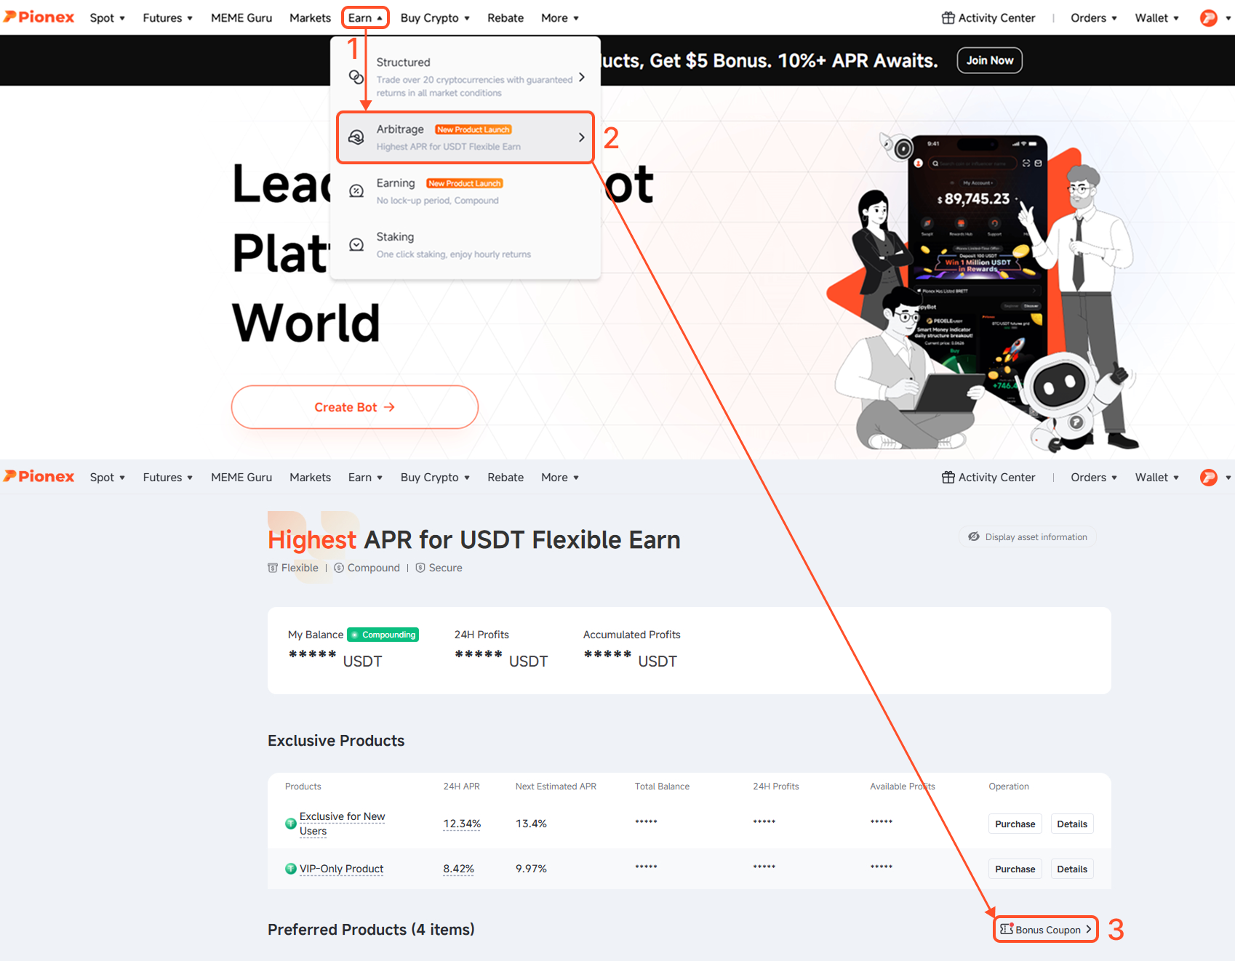1235x961 pixels.
Task: Select Arbitrage in the Earn menu
Action: point(465,137)
